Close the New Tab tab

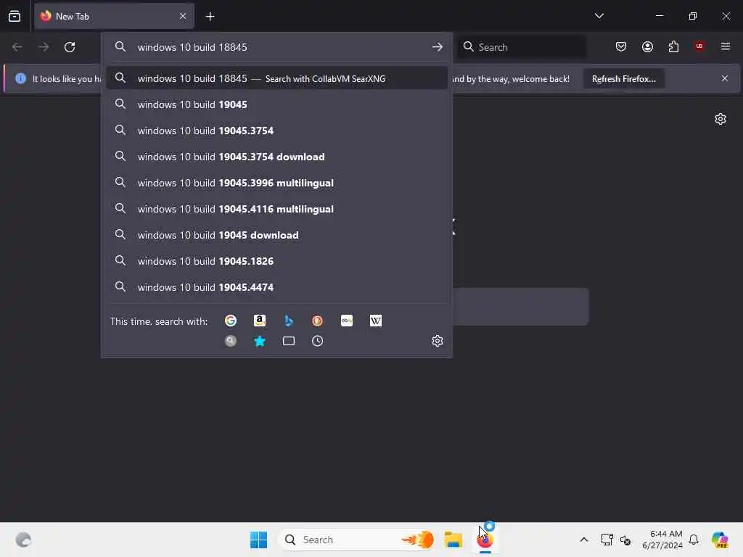tap(183, 17)
